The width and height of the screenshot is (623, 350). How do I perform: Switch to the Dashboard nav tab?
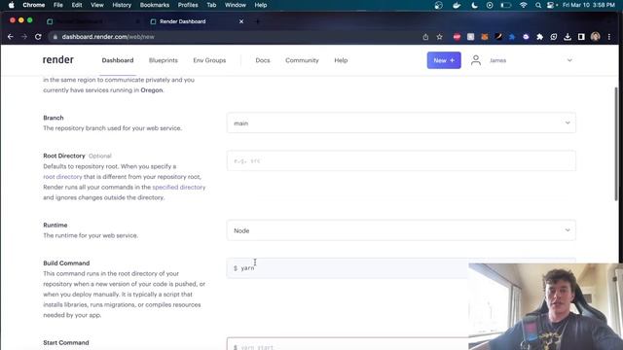pyautogui.click(x=118, y=60)
